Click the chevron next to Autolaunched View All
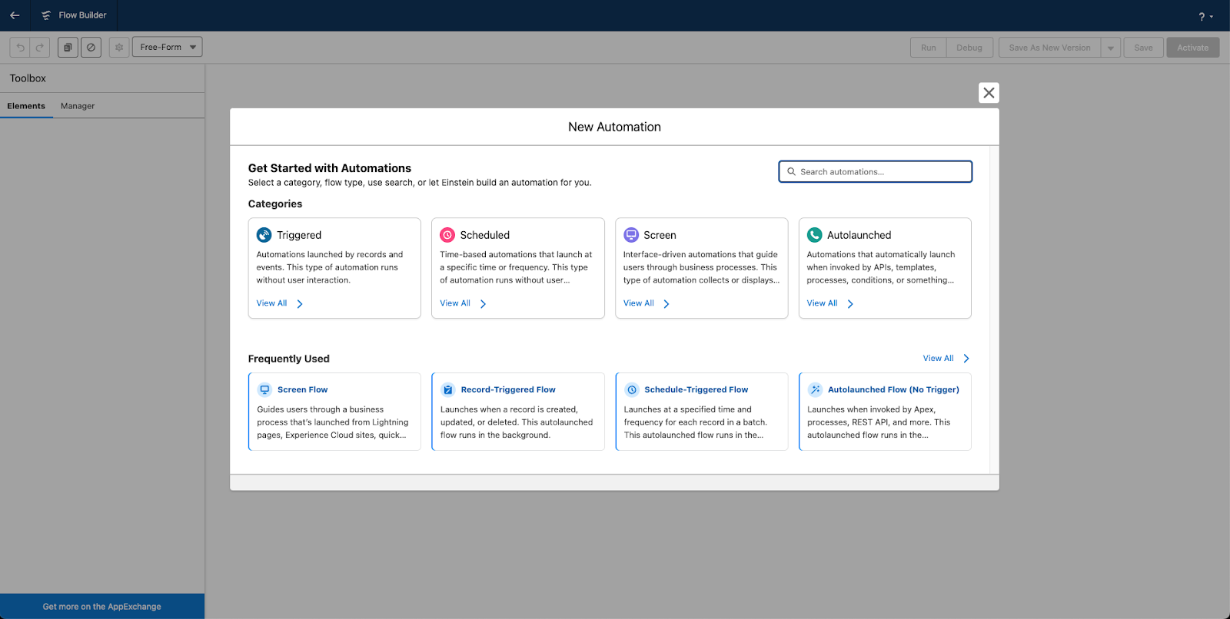The width and height of the screenshot is (1230, 619). click(x=850, y=304)
